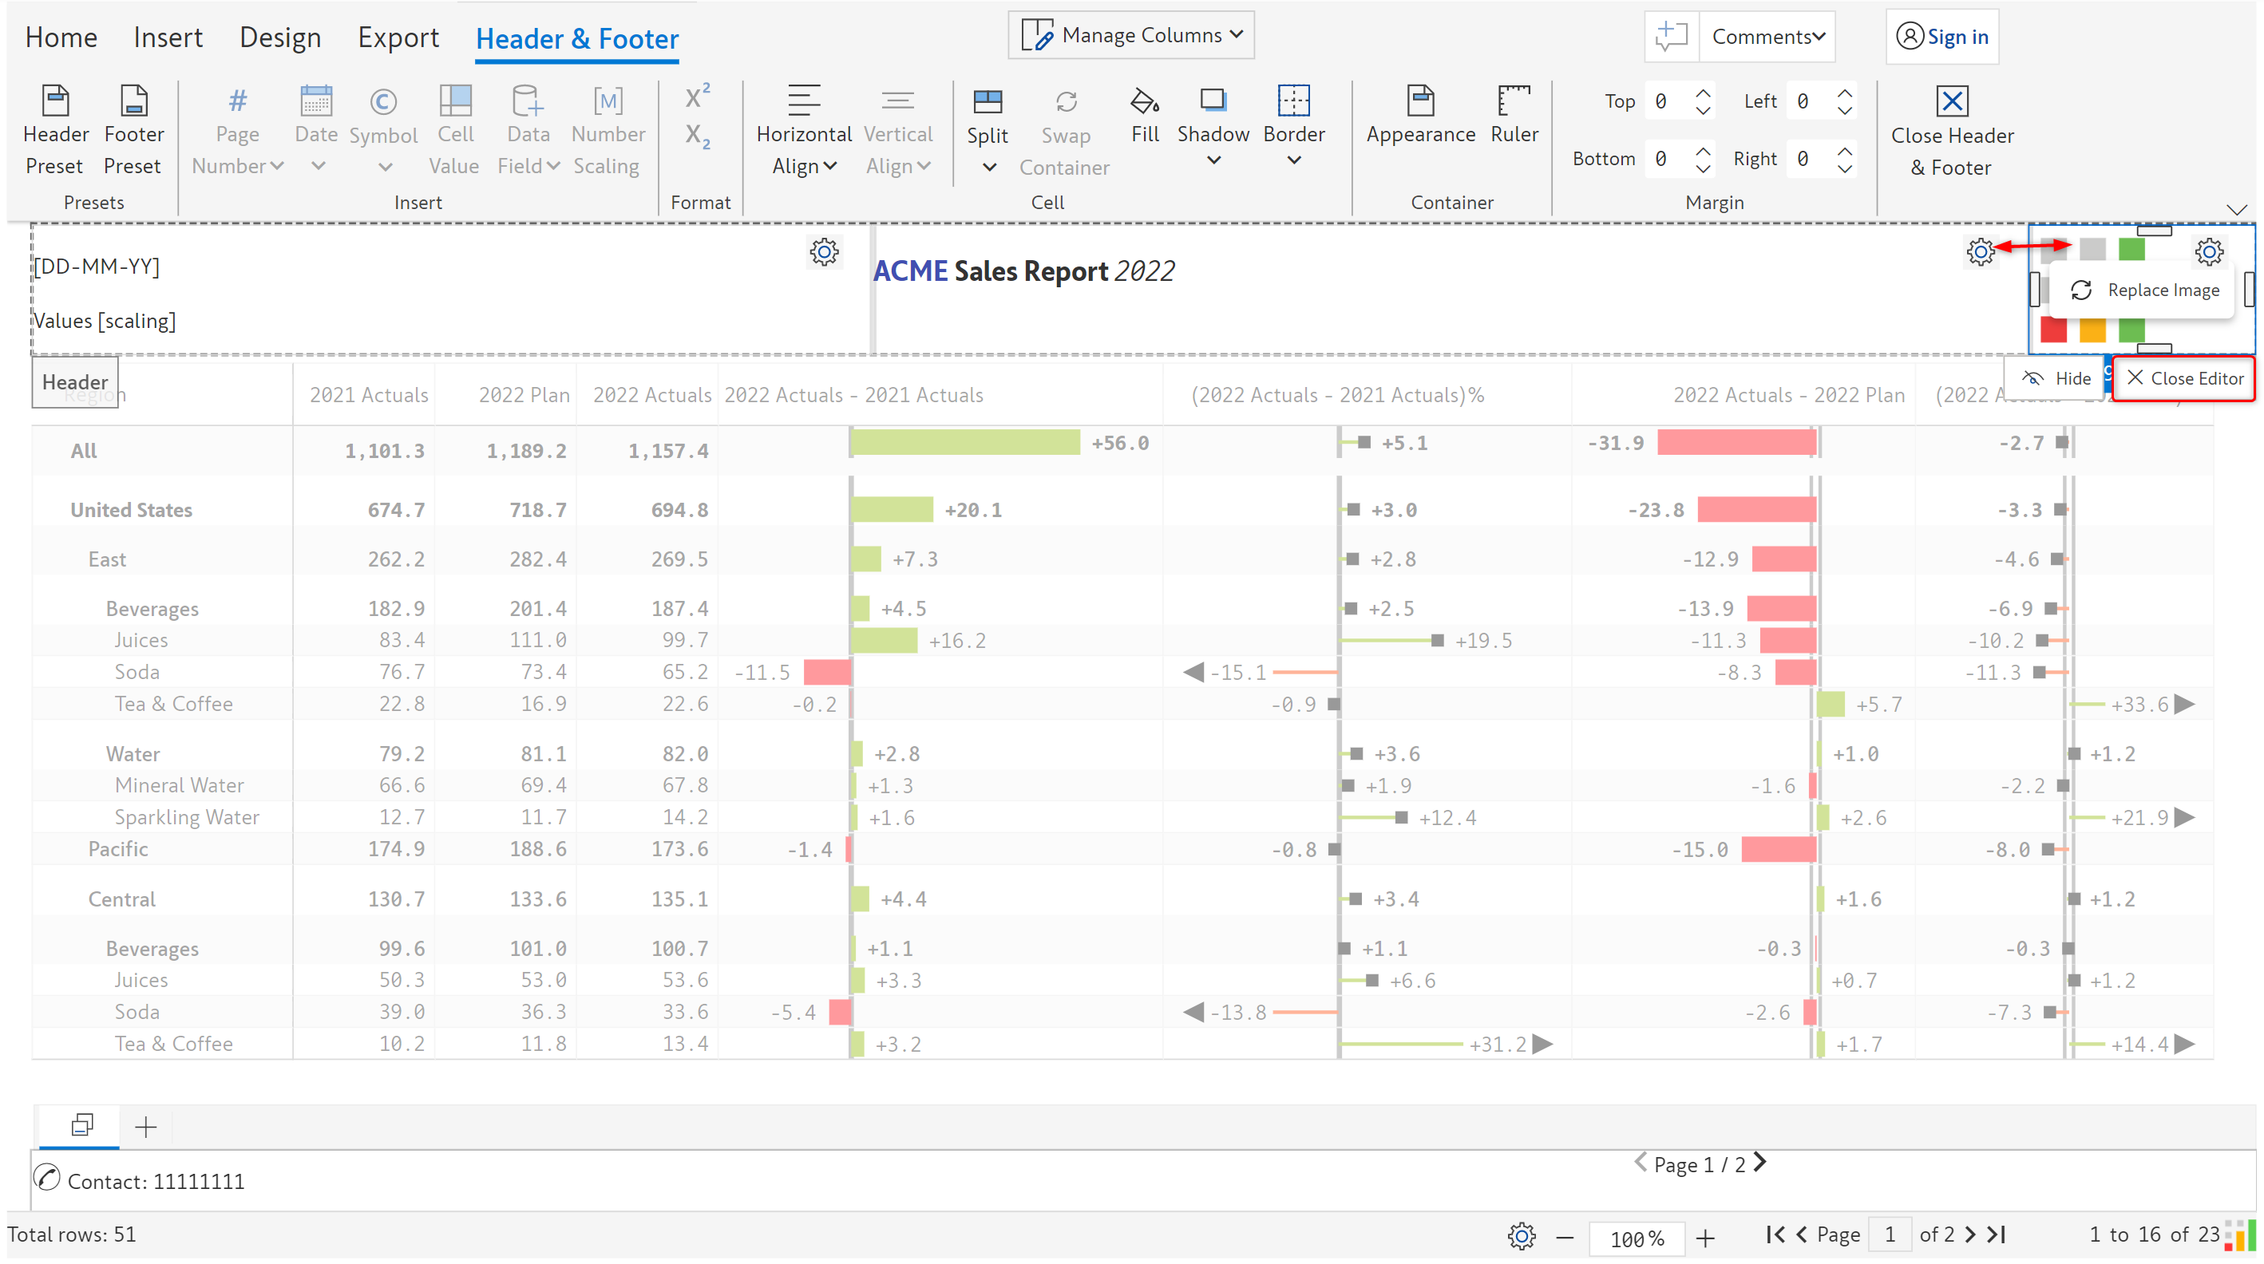The image size is (2264, 1264).
Task: Click the Close Editor button
Action: point(2184,378)
